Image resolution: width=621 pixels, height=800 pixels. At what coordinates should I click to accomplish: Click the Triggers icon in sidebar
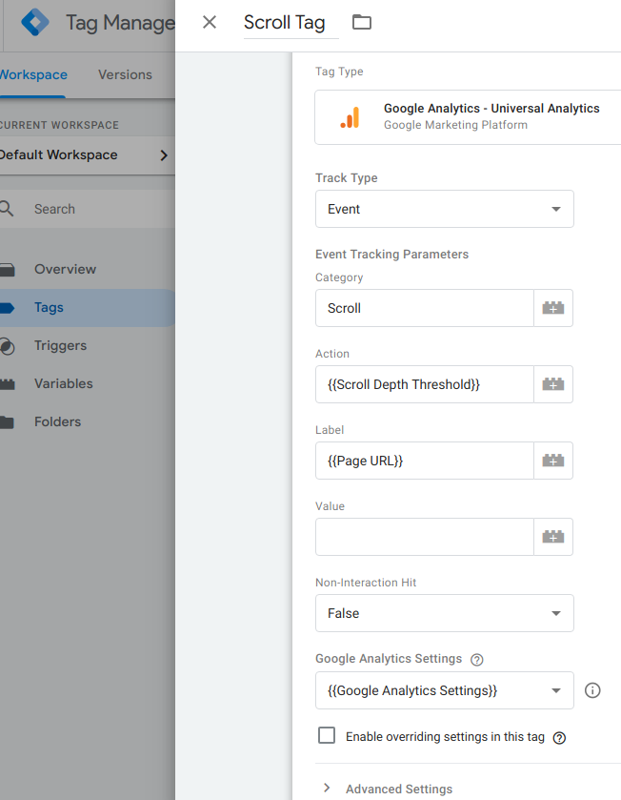point(7,346)
